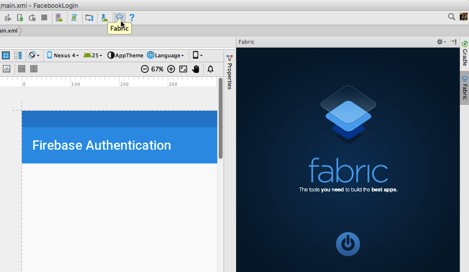Image resolution: width=469 pixels, height=272 pixels.
Task: Zoom out with the minus icon
Action: click(144, 69)
